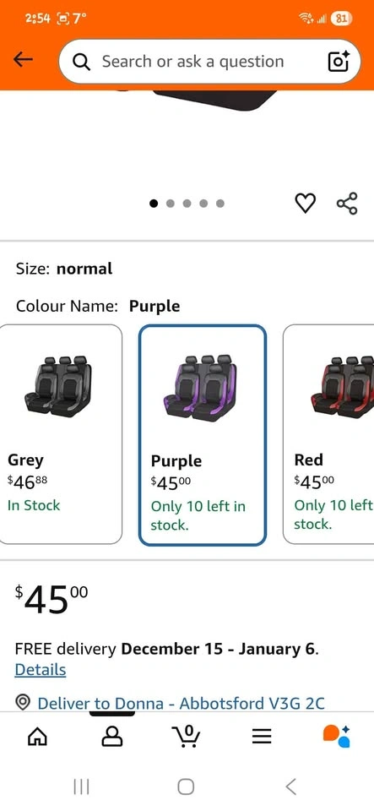Viewport: 374px width, 811px height.
Task: Open account profile tab
Action: pos(112,736)
